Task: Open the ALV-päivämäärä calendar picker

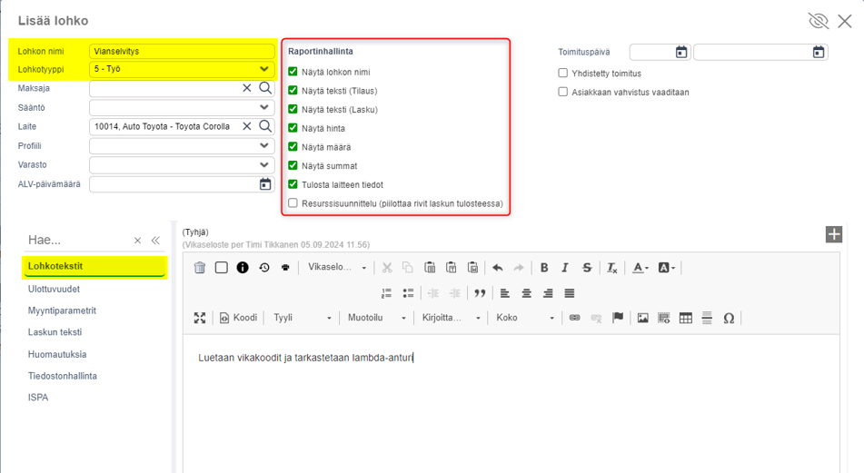Action: 265,184
